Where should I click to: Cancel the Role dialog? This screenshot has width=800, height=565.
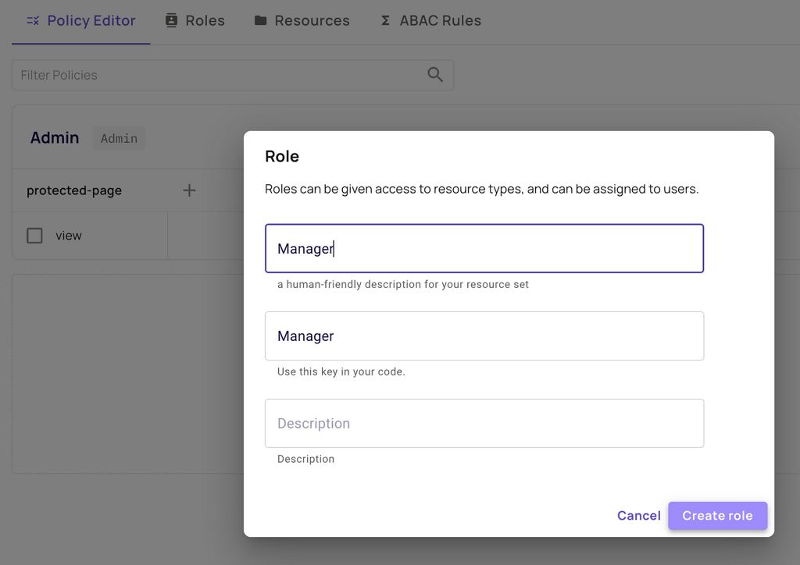[639, 516]
